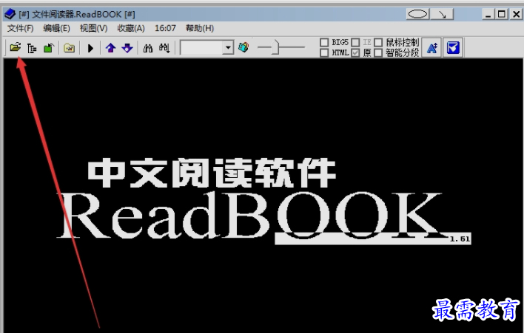Open the 帮助(H) menu
Viewport: 524px width, 333px height.
[200, 28]
